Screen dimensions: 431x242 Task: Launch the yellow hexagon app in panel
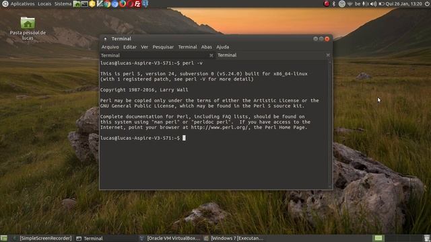92,4
